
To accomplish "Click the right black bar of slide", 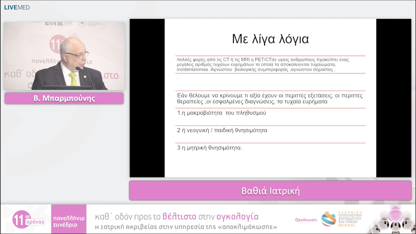I will tap(394, 98).
